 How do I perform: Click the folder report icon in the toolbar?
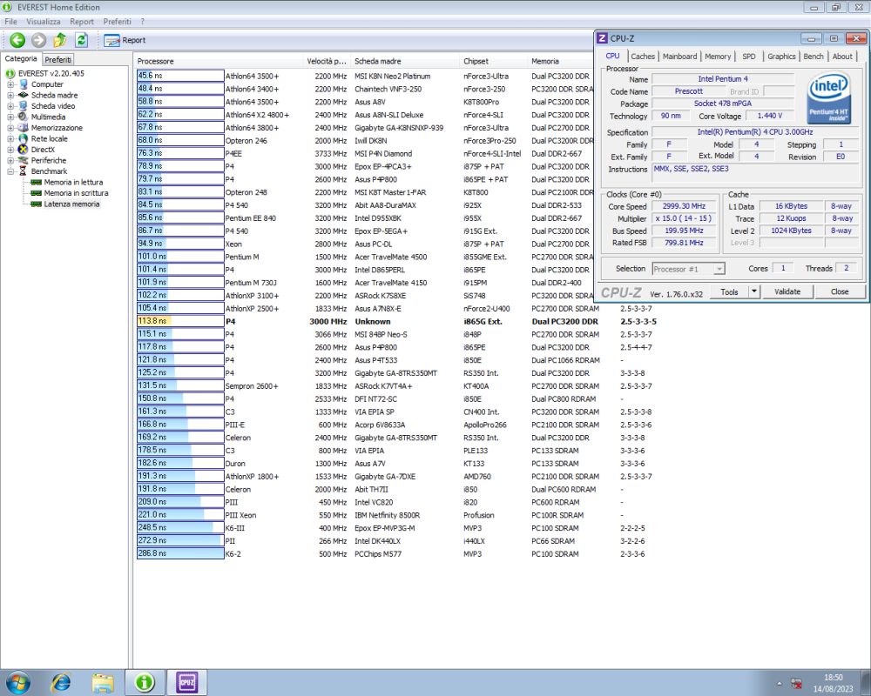coord(58,40)
